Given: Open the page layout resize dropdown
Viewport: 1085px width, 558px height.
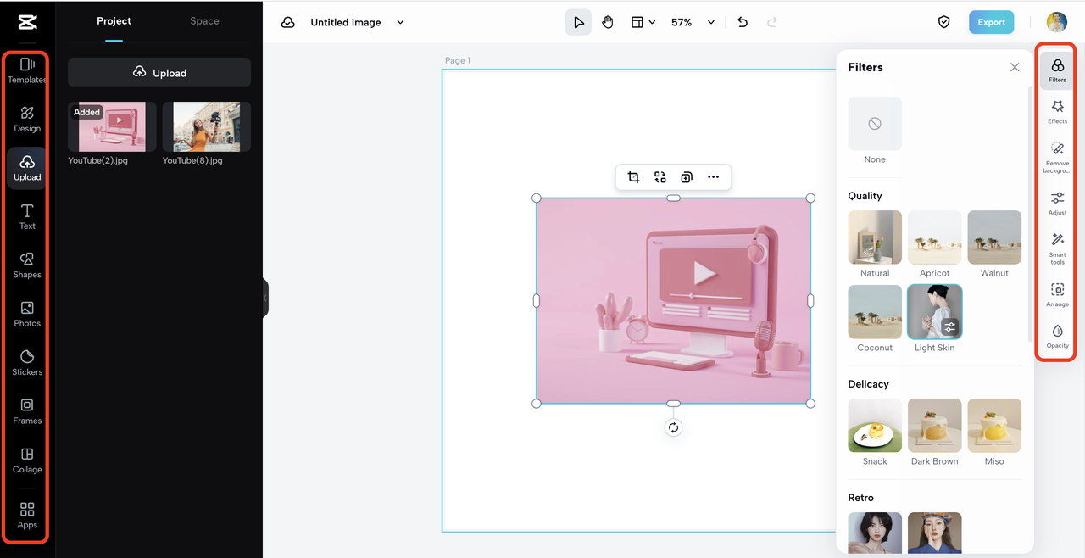Looking at the screenshot, I should [x=643, y=22].
